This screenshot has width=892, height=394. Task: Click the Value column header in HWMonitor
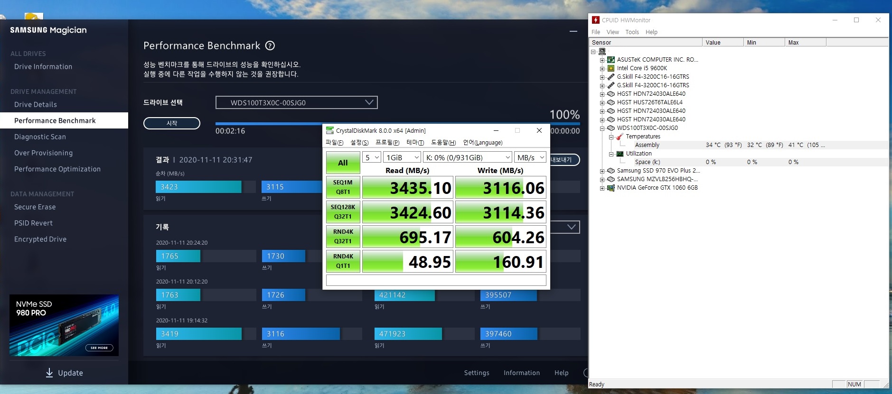(723, 43)
